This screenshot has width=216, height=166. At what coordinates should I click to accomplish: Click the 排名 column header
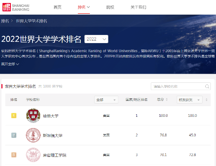click(x=14, y=100)
